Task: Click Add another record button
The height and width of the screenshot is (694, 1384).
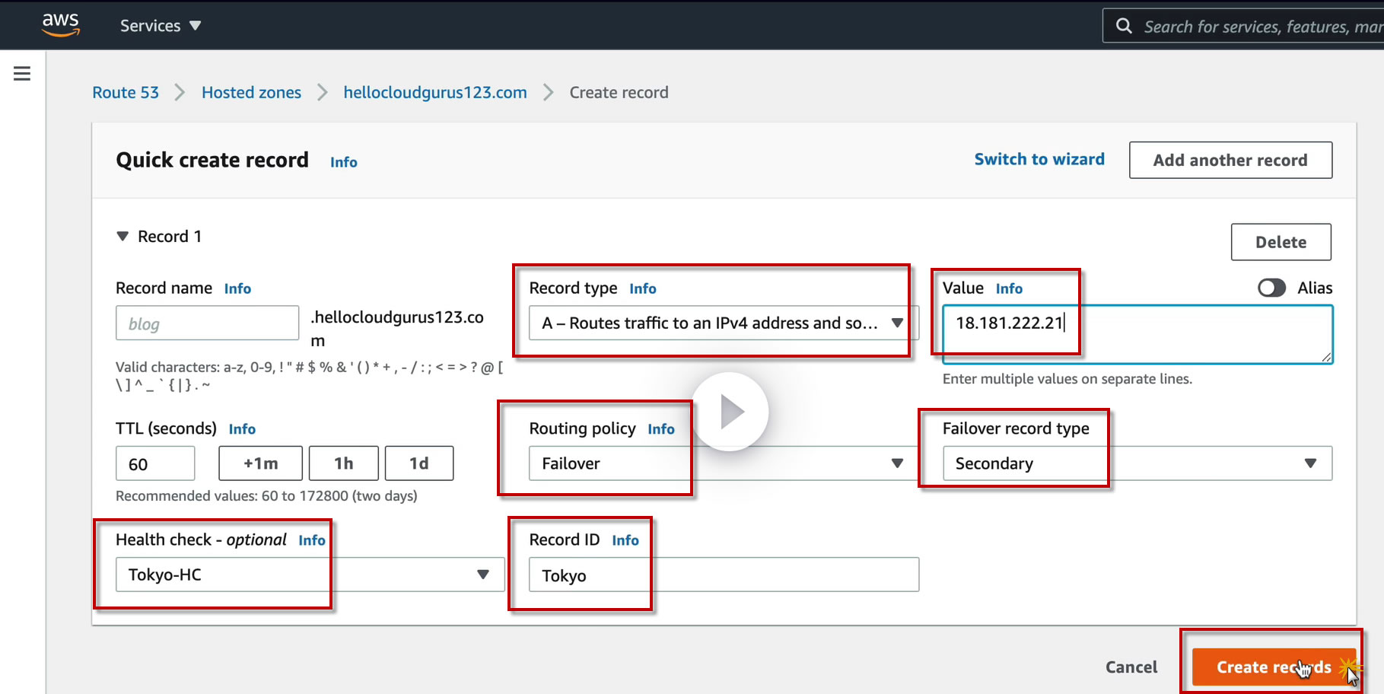Action: coord(1230,161)
